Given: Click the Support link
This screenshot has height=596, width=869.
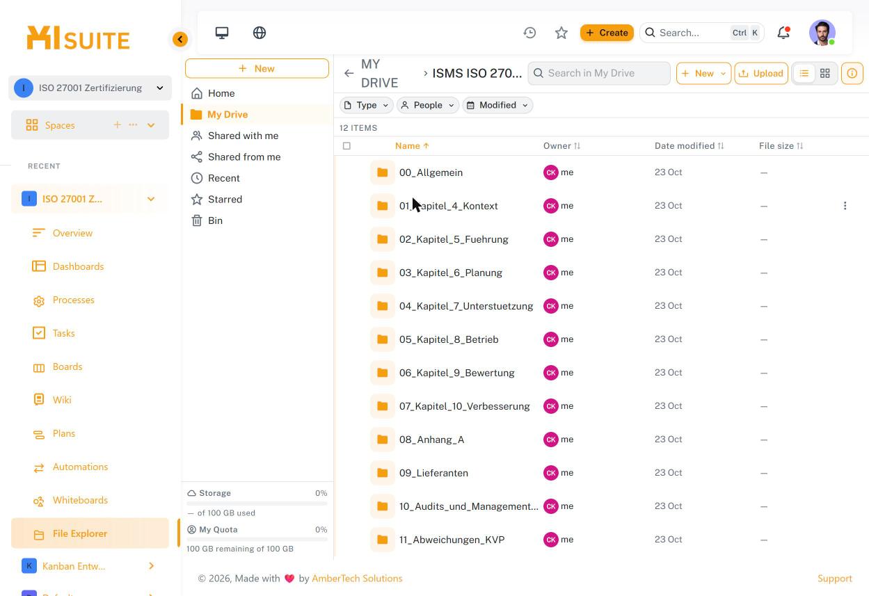Looking at the screenshot, I should coord(835,579).
